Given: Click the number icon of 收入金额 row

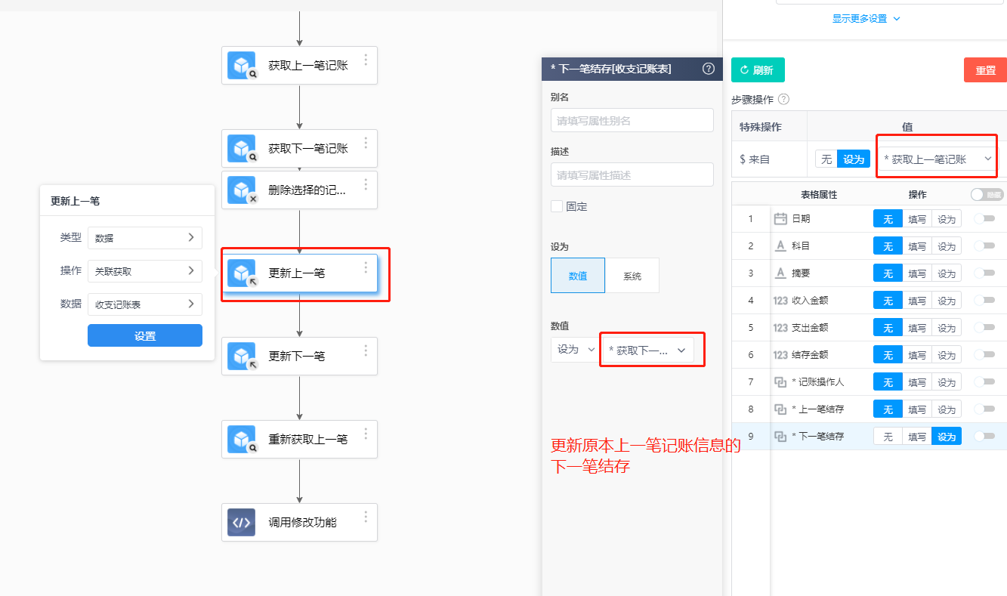Looking at the screenshot, I should 781,301.
